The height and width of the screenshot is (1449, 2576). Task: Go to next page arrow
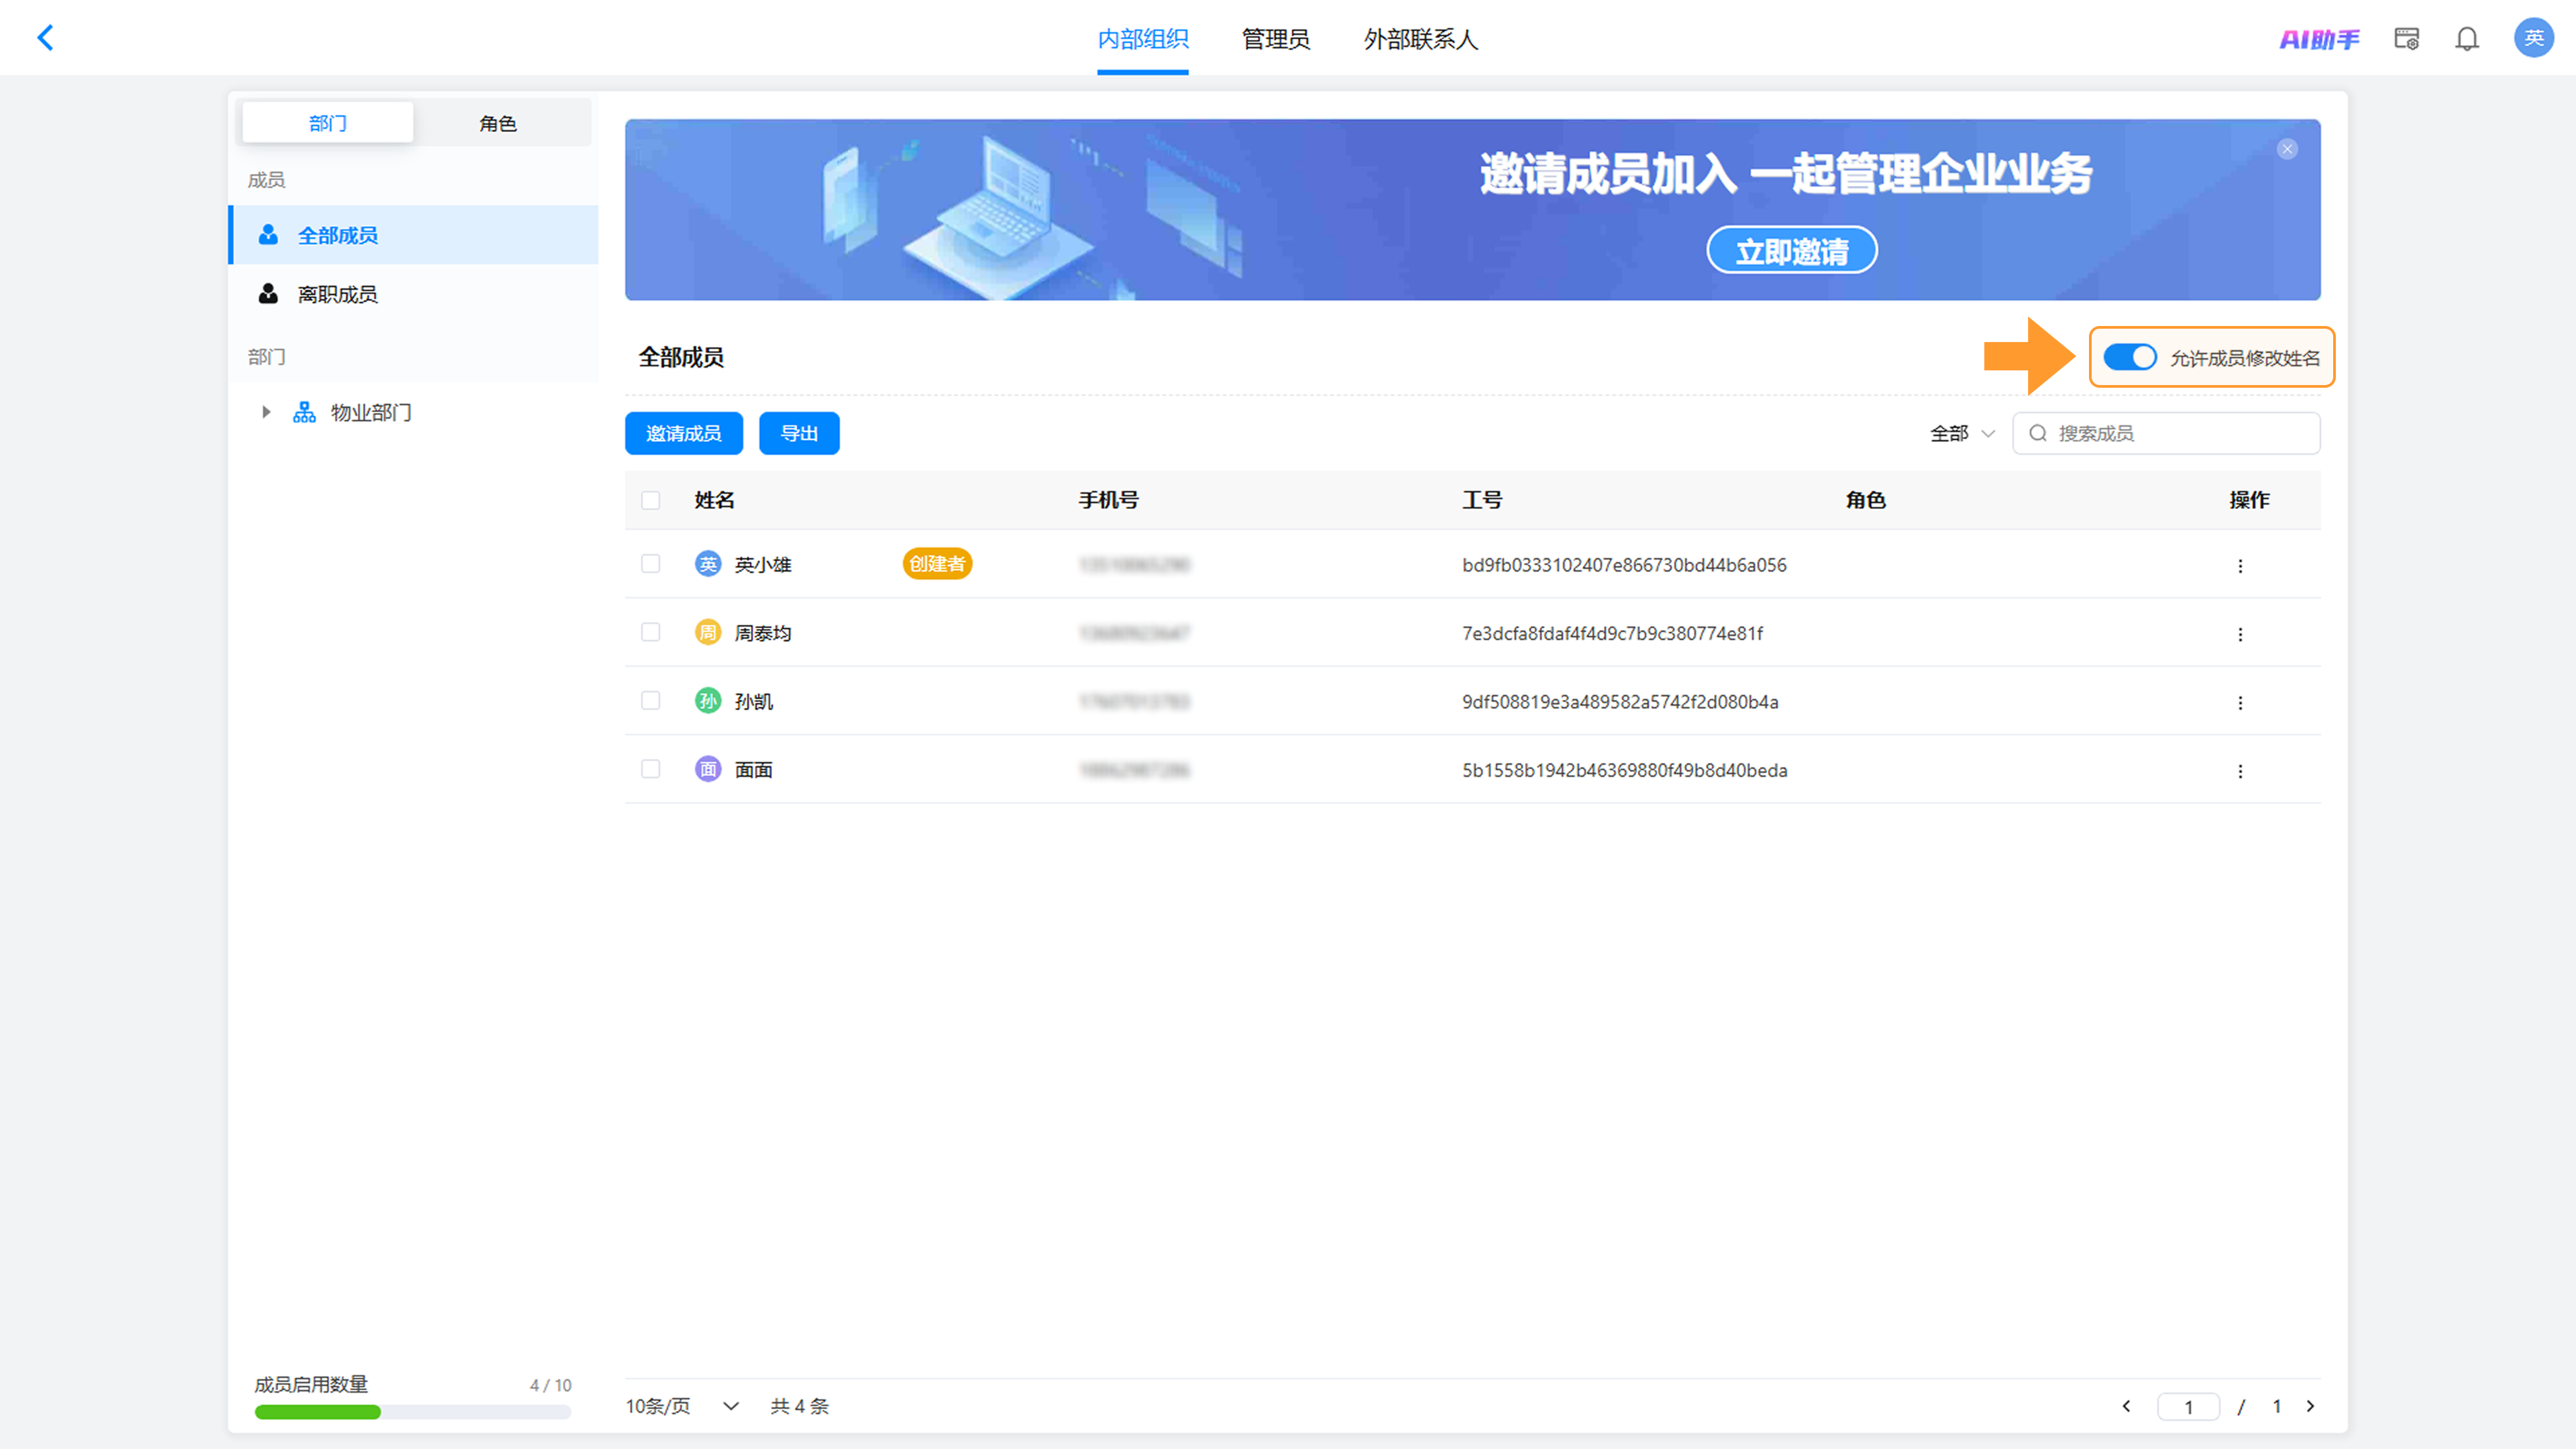[2310, 1406]
